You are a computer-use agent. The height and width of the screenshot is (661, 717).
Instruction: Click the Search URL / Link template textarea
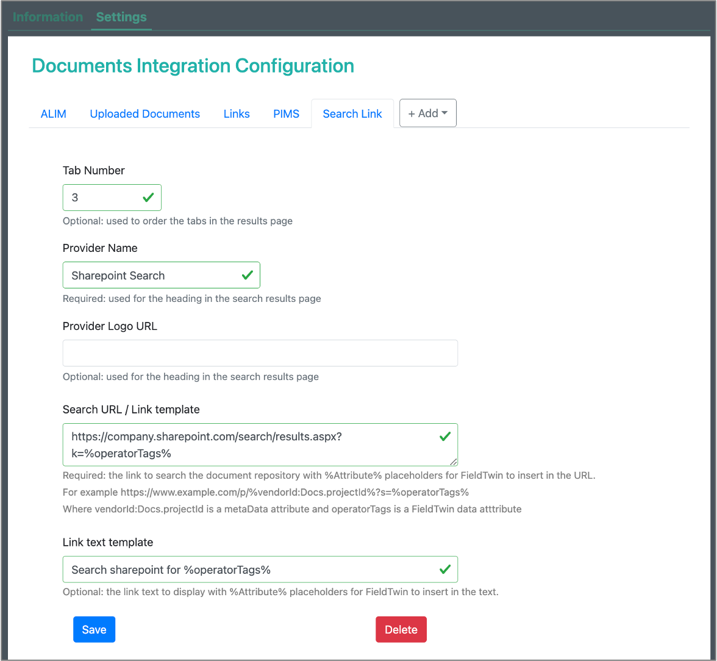click(x=260, y=445)
